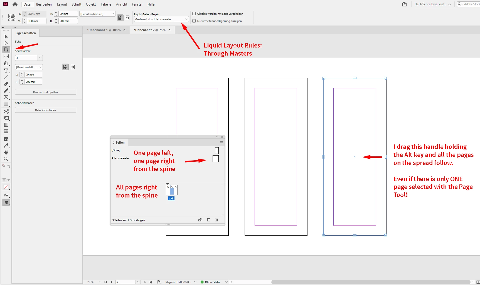Viewport: 480px width, 285px height.
Task: Select the Gap tool
Action: [6, 56]
